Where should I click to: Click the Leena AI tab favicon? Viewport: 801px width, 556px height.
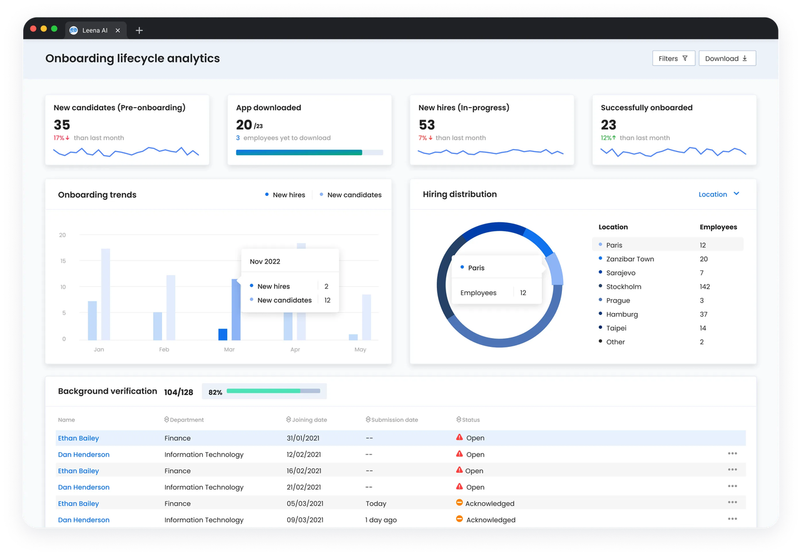[x=73, y=30]
